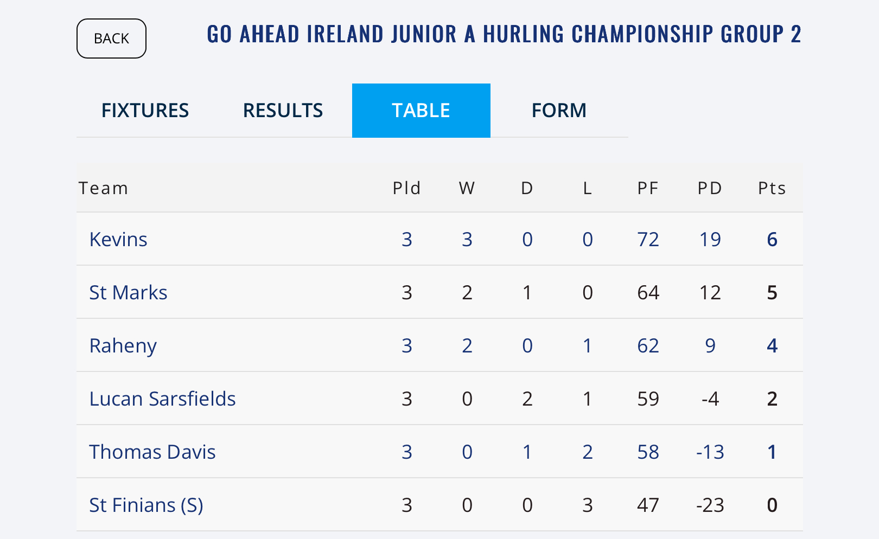Select the TABLE tab
This screenshot has height=539, width=879.
[x=421, y=111]
